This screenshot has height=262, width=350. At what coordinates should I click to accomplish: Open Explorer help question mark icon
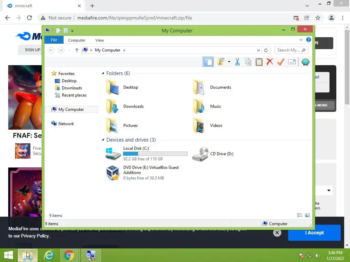pyautogui.click(x=309, y=40)
